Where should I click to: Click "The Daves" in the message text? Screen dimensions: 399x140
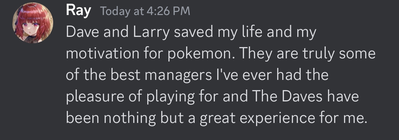(x=287, y=97)
